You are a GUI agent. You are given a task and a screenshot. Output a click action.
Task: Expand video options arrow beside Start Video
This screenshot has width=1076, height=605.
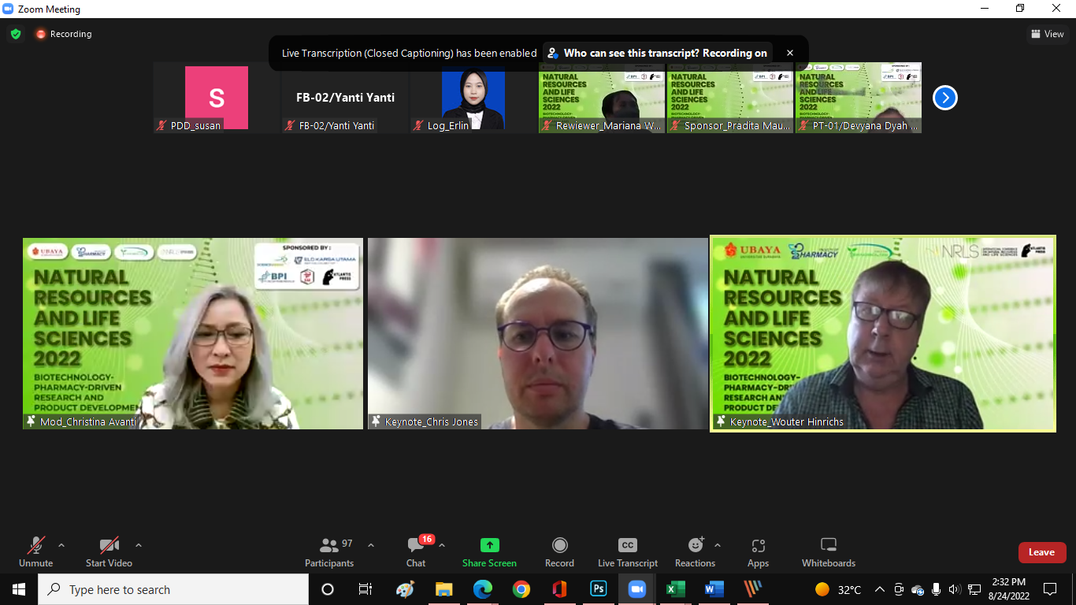139,545
